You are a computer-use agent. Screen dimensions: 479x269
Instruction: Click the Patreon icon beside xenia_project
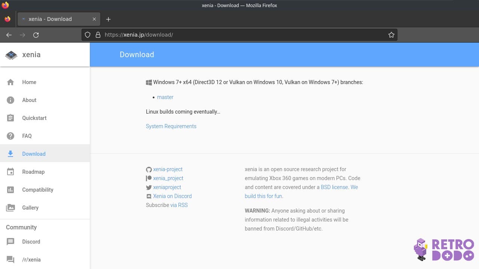(149, 179)
